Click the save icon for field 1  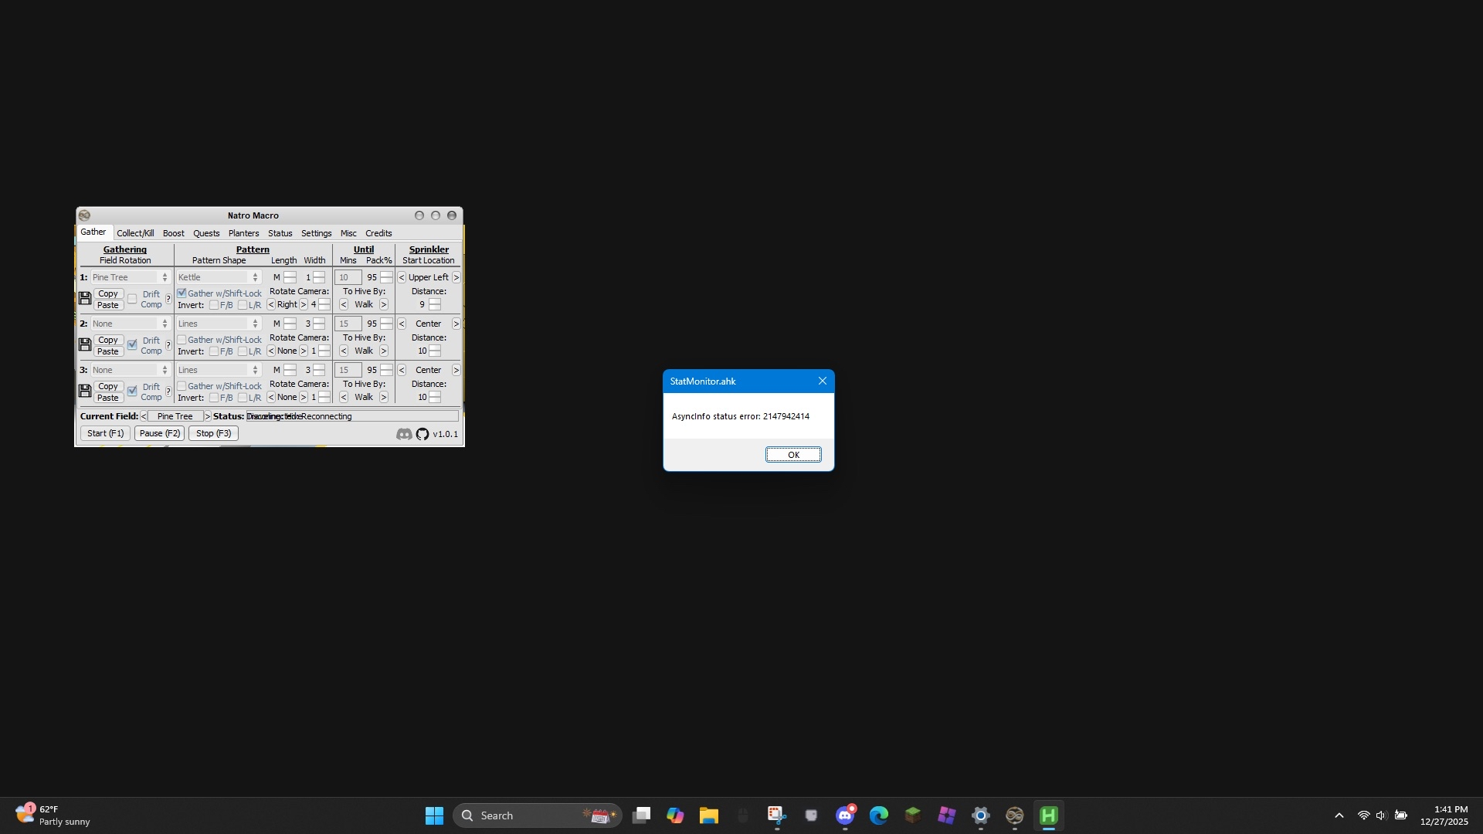(86, 299)
